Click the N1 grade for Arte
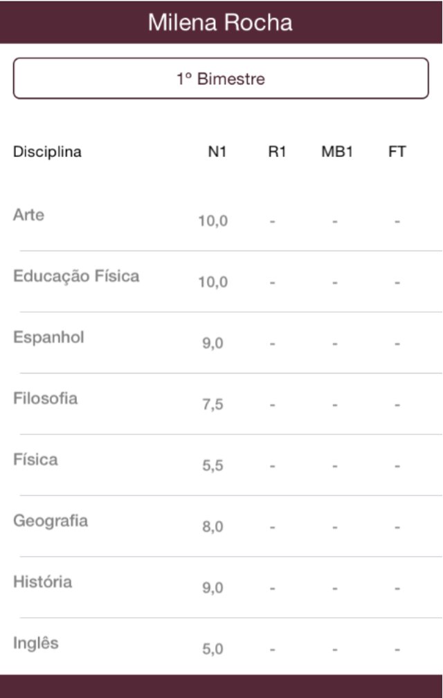The image size is (443, 698). pos(213,222)
